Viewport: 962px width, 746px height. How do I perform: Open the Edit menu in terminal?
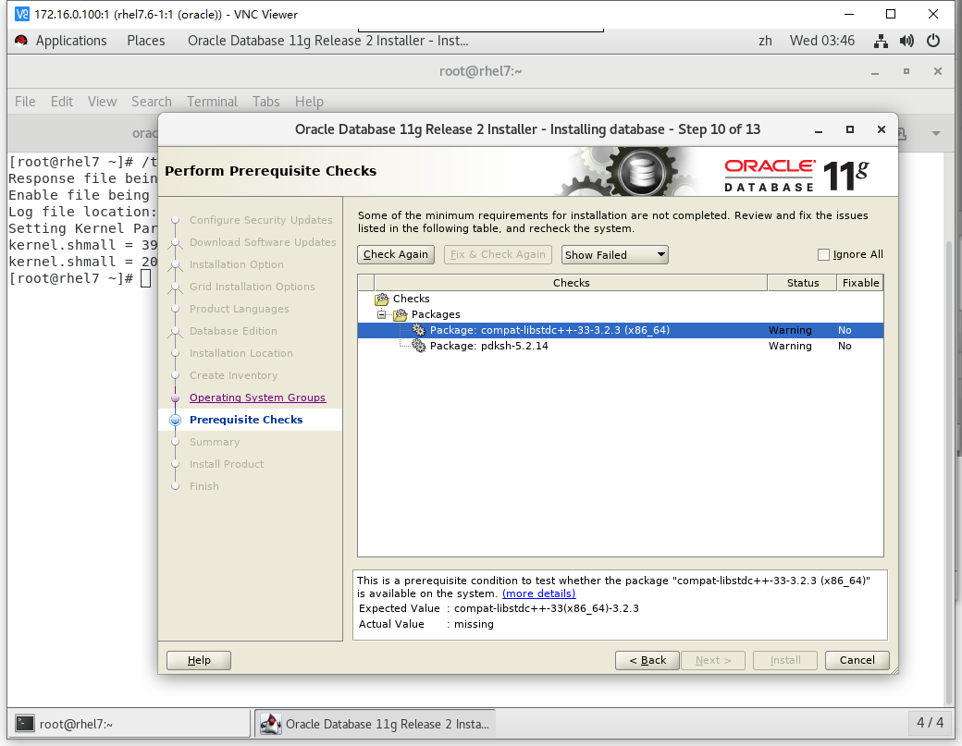point(62,102)
